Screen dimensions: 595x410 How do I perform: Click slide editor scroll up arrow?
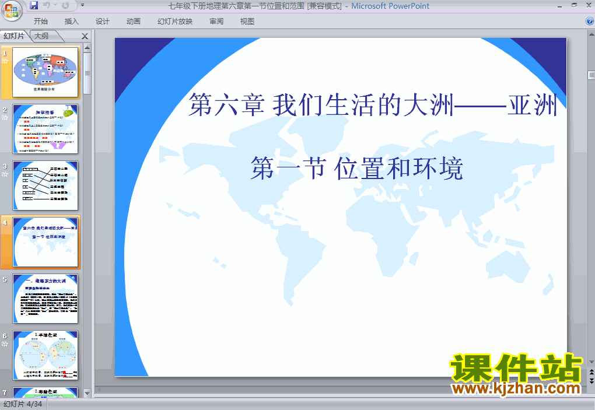[591, 34]
